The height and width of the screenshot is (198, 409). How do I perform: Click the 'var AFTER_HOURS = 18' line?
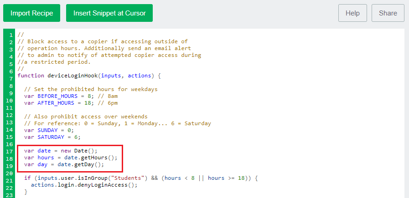pyautogui.click(x=71, y=103)
